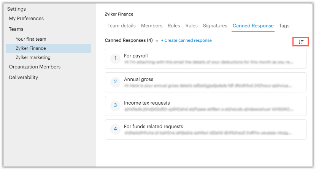This screenshot has height=170, width=316.
Task: Click the sort canned responses icon
Action: (300, 42)
